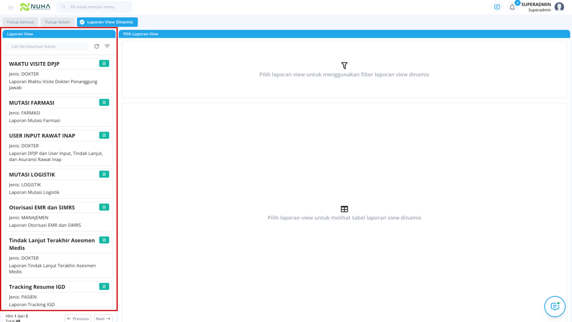Open the Tracking Resume IGD report icon

pyautogui.click(x=104, y=287)
